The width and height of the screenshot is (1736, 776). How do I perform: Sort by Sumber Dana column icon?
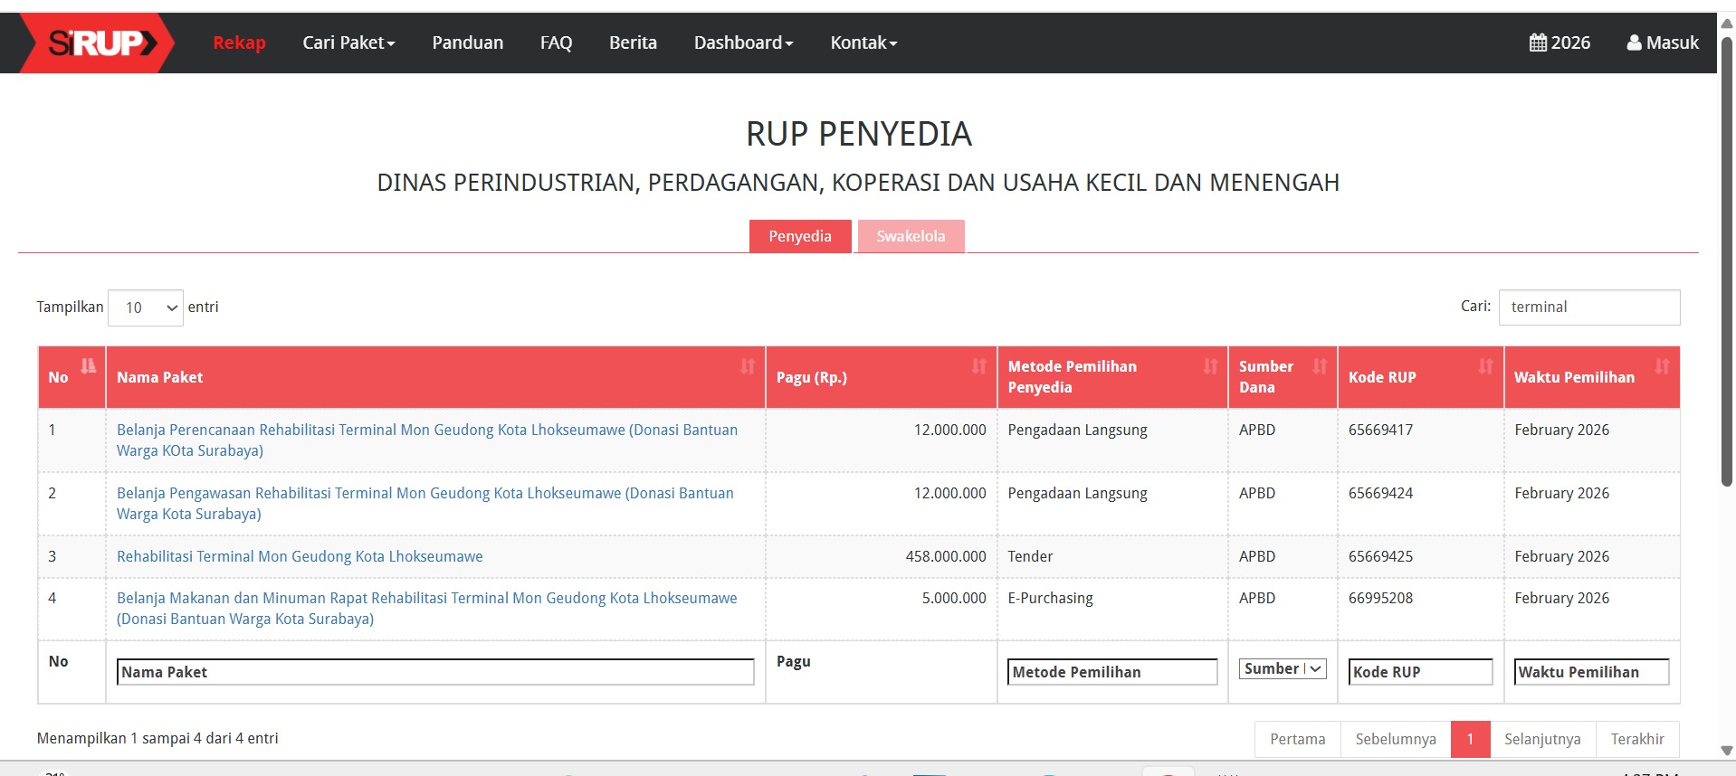pos(1320,366)
